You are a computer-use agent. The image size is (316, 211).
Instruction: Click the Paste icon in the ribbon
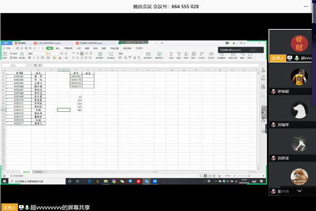tap(5, 54)
